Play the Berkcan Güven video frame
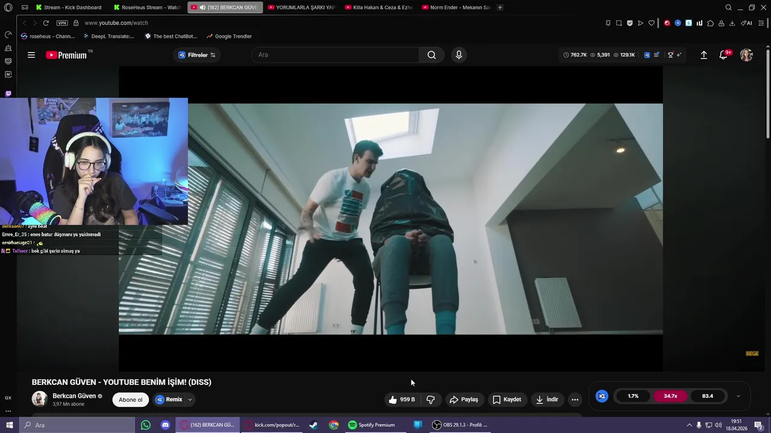This screenshot has width=771, height=433. click(390, 219)
